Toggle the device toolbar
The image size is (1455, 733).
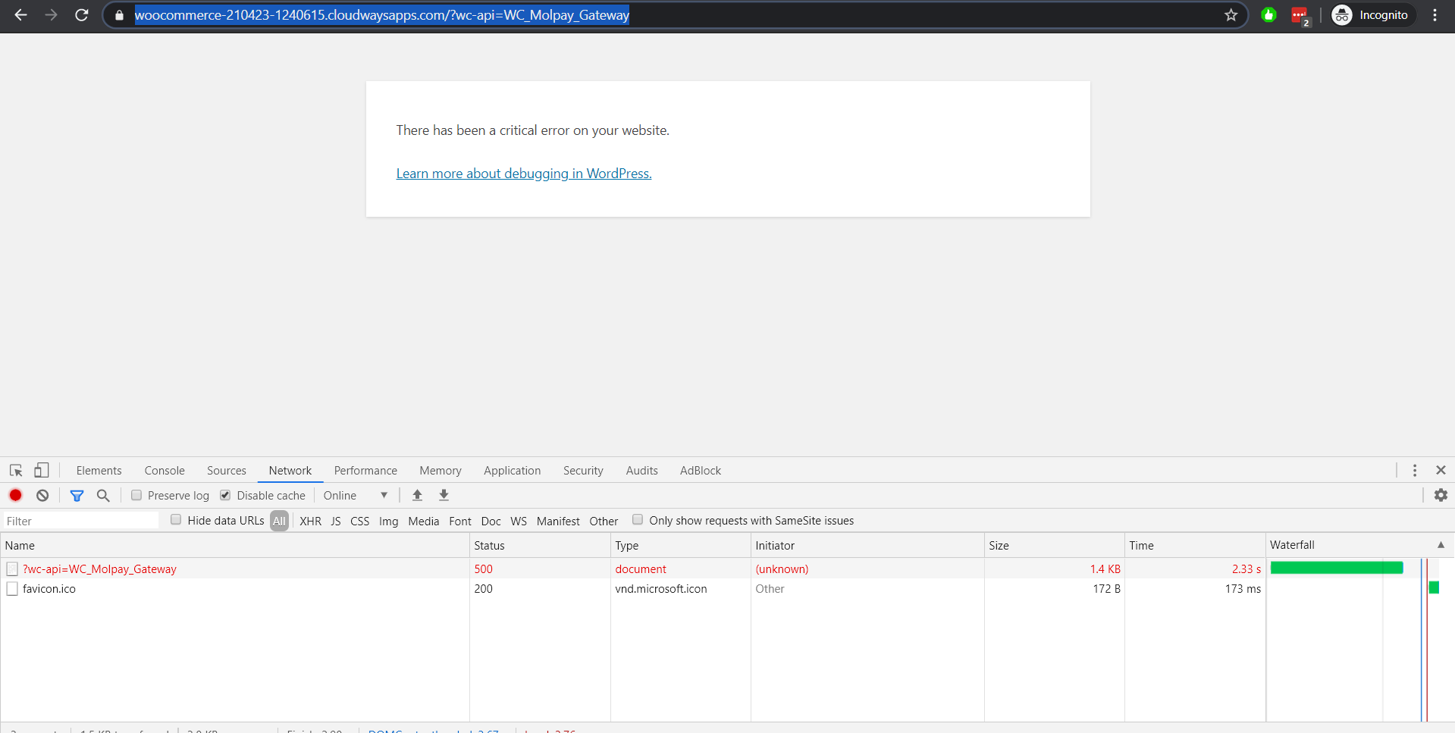41,470
